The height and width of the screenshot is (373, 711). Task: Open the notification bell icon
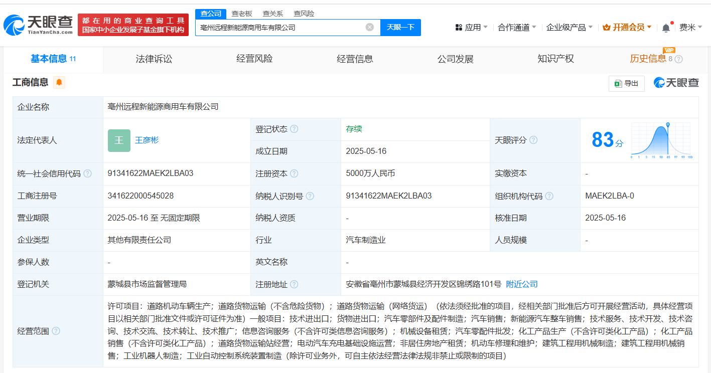[666, 28]
